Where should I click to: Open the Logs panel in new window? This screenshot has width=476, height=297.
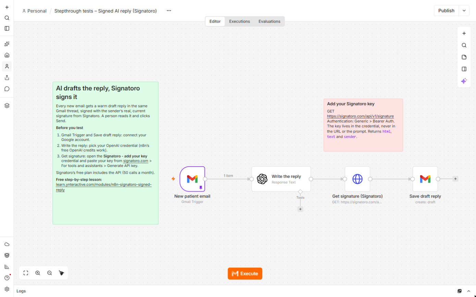[x=460, y=291]
